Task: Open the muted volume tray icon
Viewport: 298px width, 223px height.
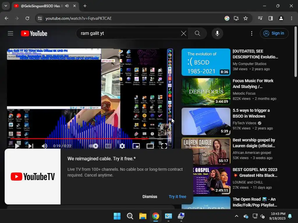Action: point(262,216)
